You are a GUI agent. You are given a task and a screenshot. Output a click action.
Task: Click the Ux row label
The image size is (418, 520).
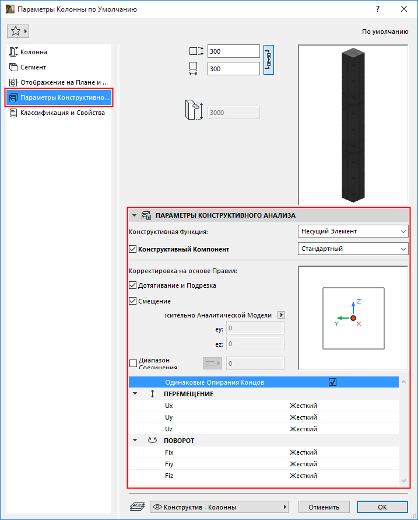[x=169, y=406]
